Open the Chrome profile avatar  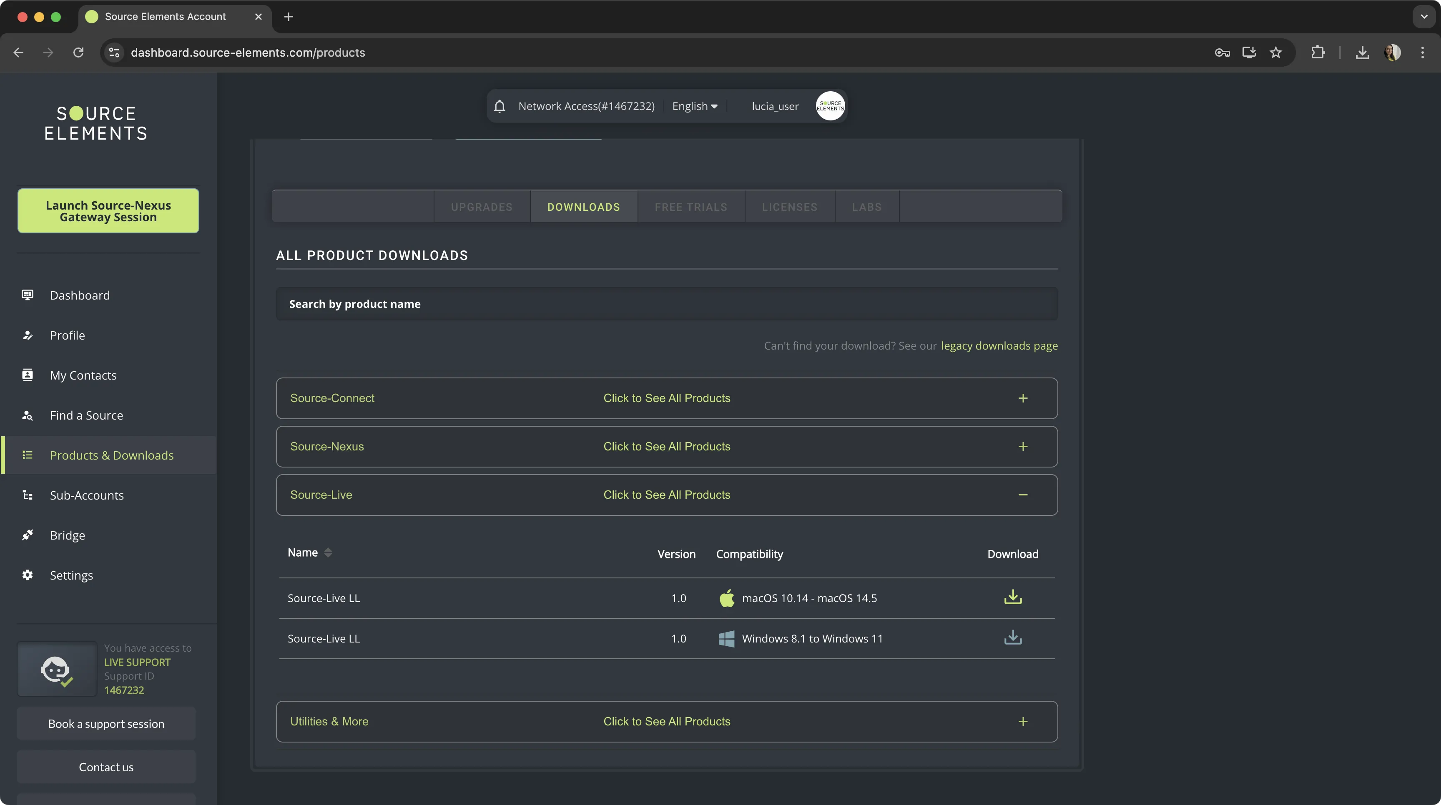point(1392,52)
